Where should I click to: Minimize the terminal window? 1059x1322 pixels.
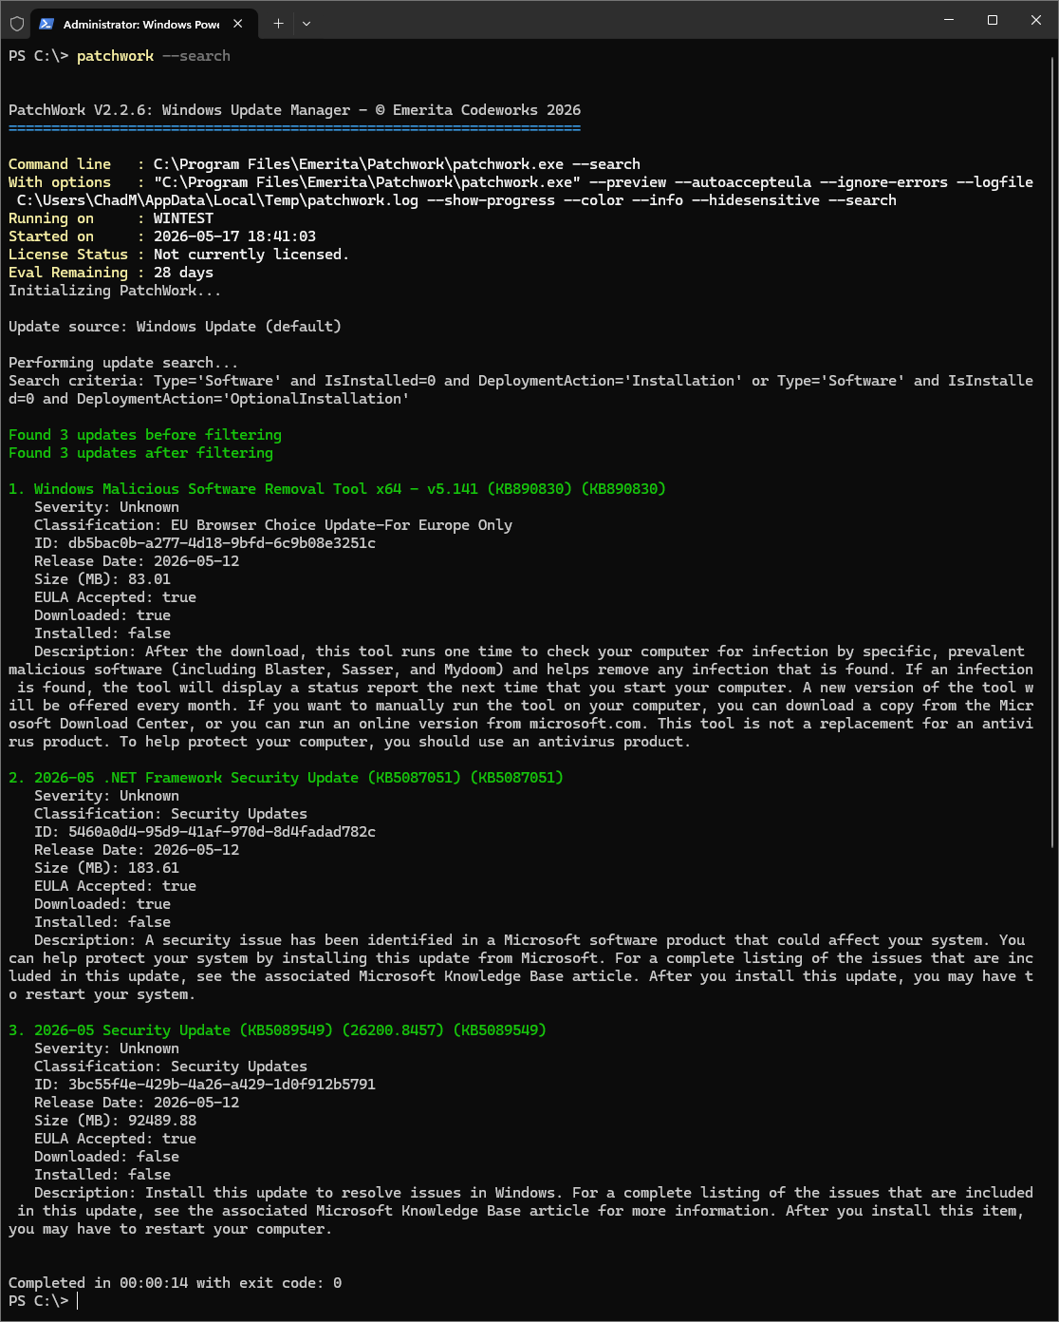[949, 20]
